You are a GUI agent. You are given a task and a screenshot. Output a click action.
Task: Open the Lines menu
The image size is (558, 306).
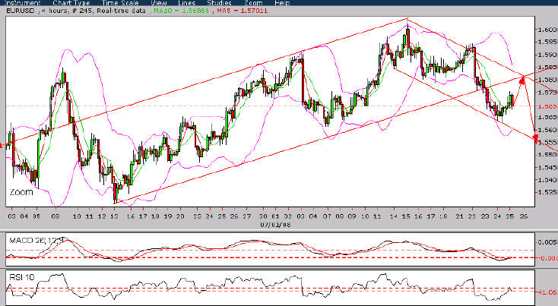coord(186,3)
